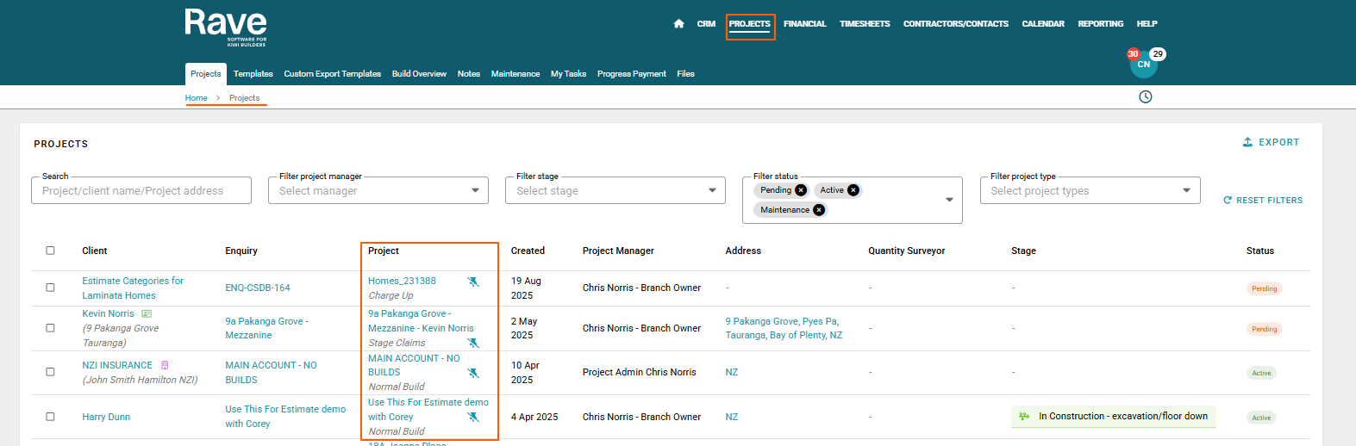
Task: Open ENQ-CSDB-164 enquiry link
Action: [258, 288]
